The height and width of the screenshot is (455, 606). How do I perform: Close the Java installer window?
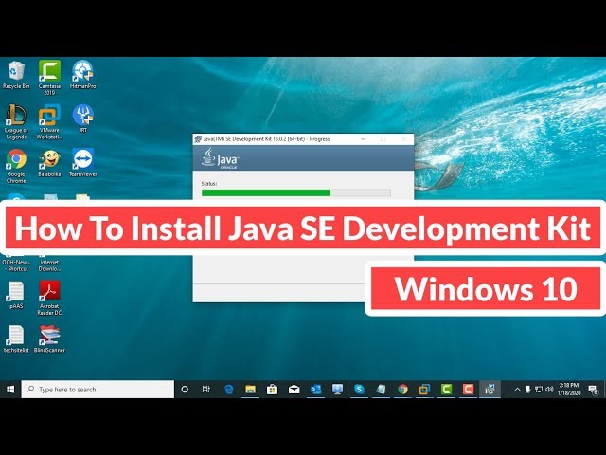click(x=403, y=139)
